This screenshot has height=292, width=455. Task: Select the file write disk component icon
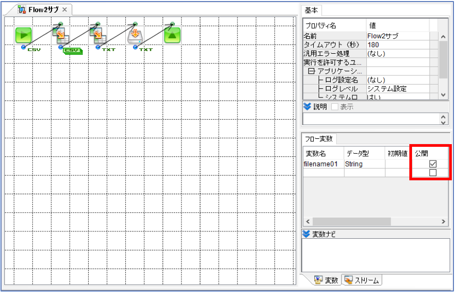pyautogui.click(x=135, y=35)
